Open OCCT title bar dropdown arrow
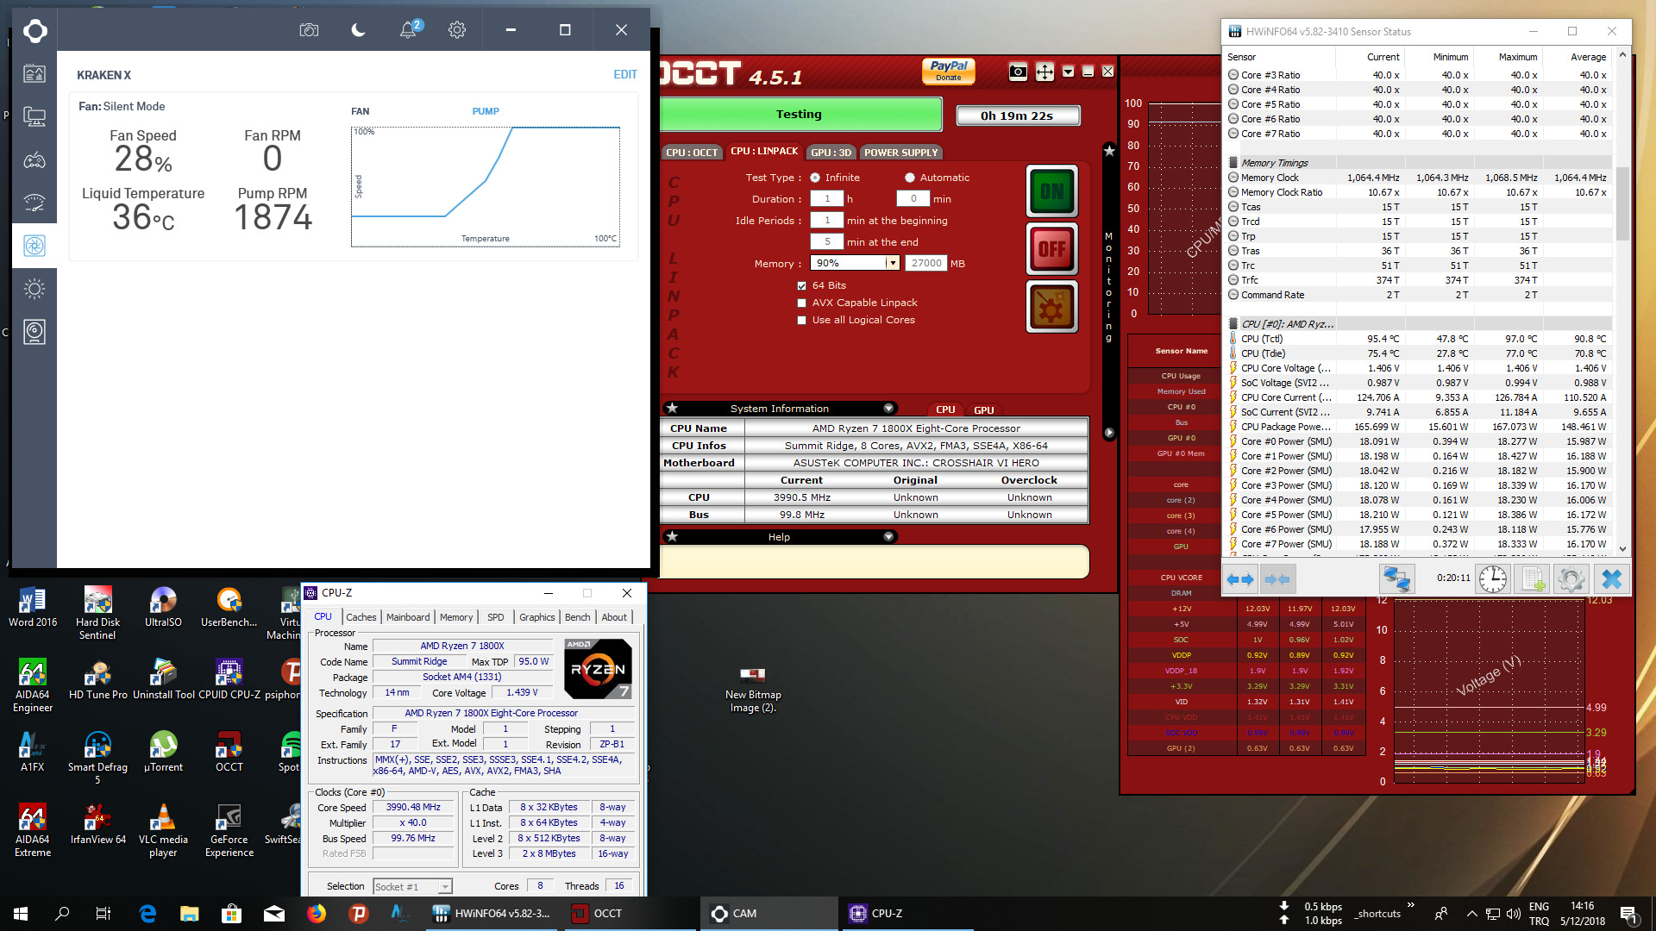The image size is (1656, 931). click(1068, 72)
